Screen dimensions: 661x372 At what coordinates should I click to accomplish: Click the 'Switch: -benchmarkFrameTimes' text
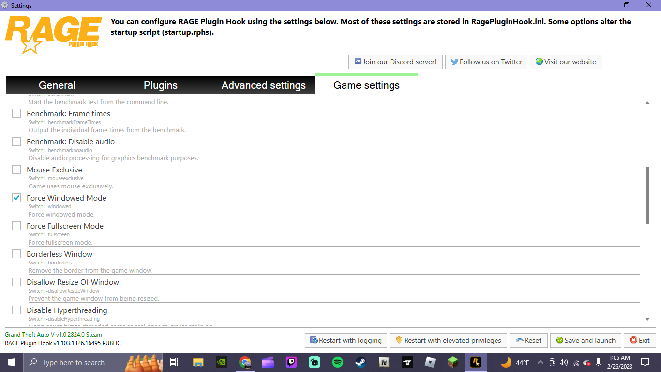click(x=65, y=122)
